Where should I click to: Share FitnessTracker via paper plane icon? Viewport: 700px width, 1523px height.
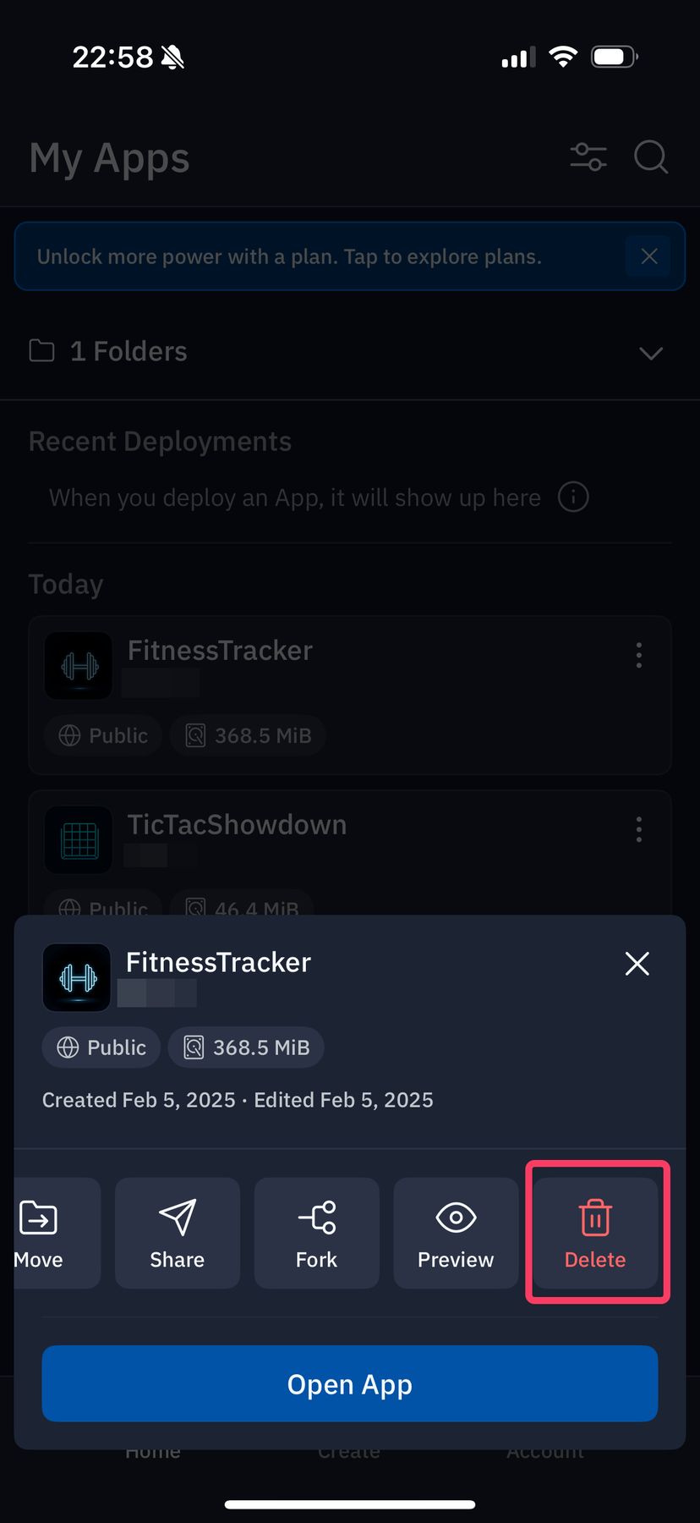pyautogui.click(x=178, y=1233)
